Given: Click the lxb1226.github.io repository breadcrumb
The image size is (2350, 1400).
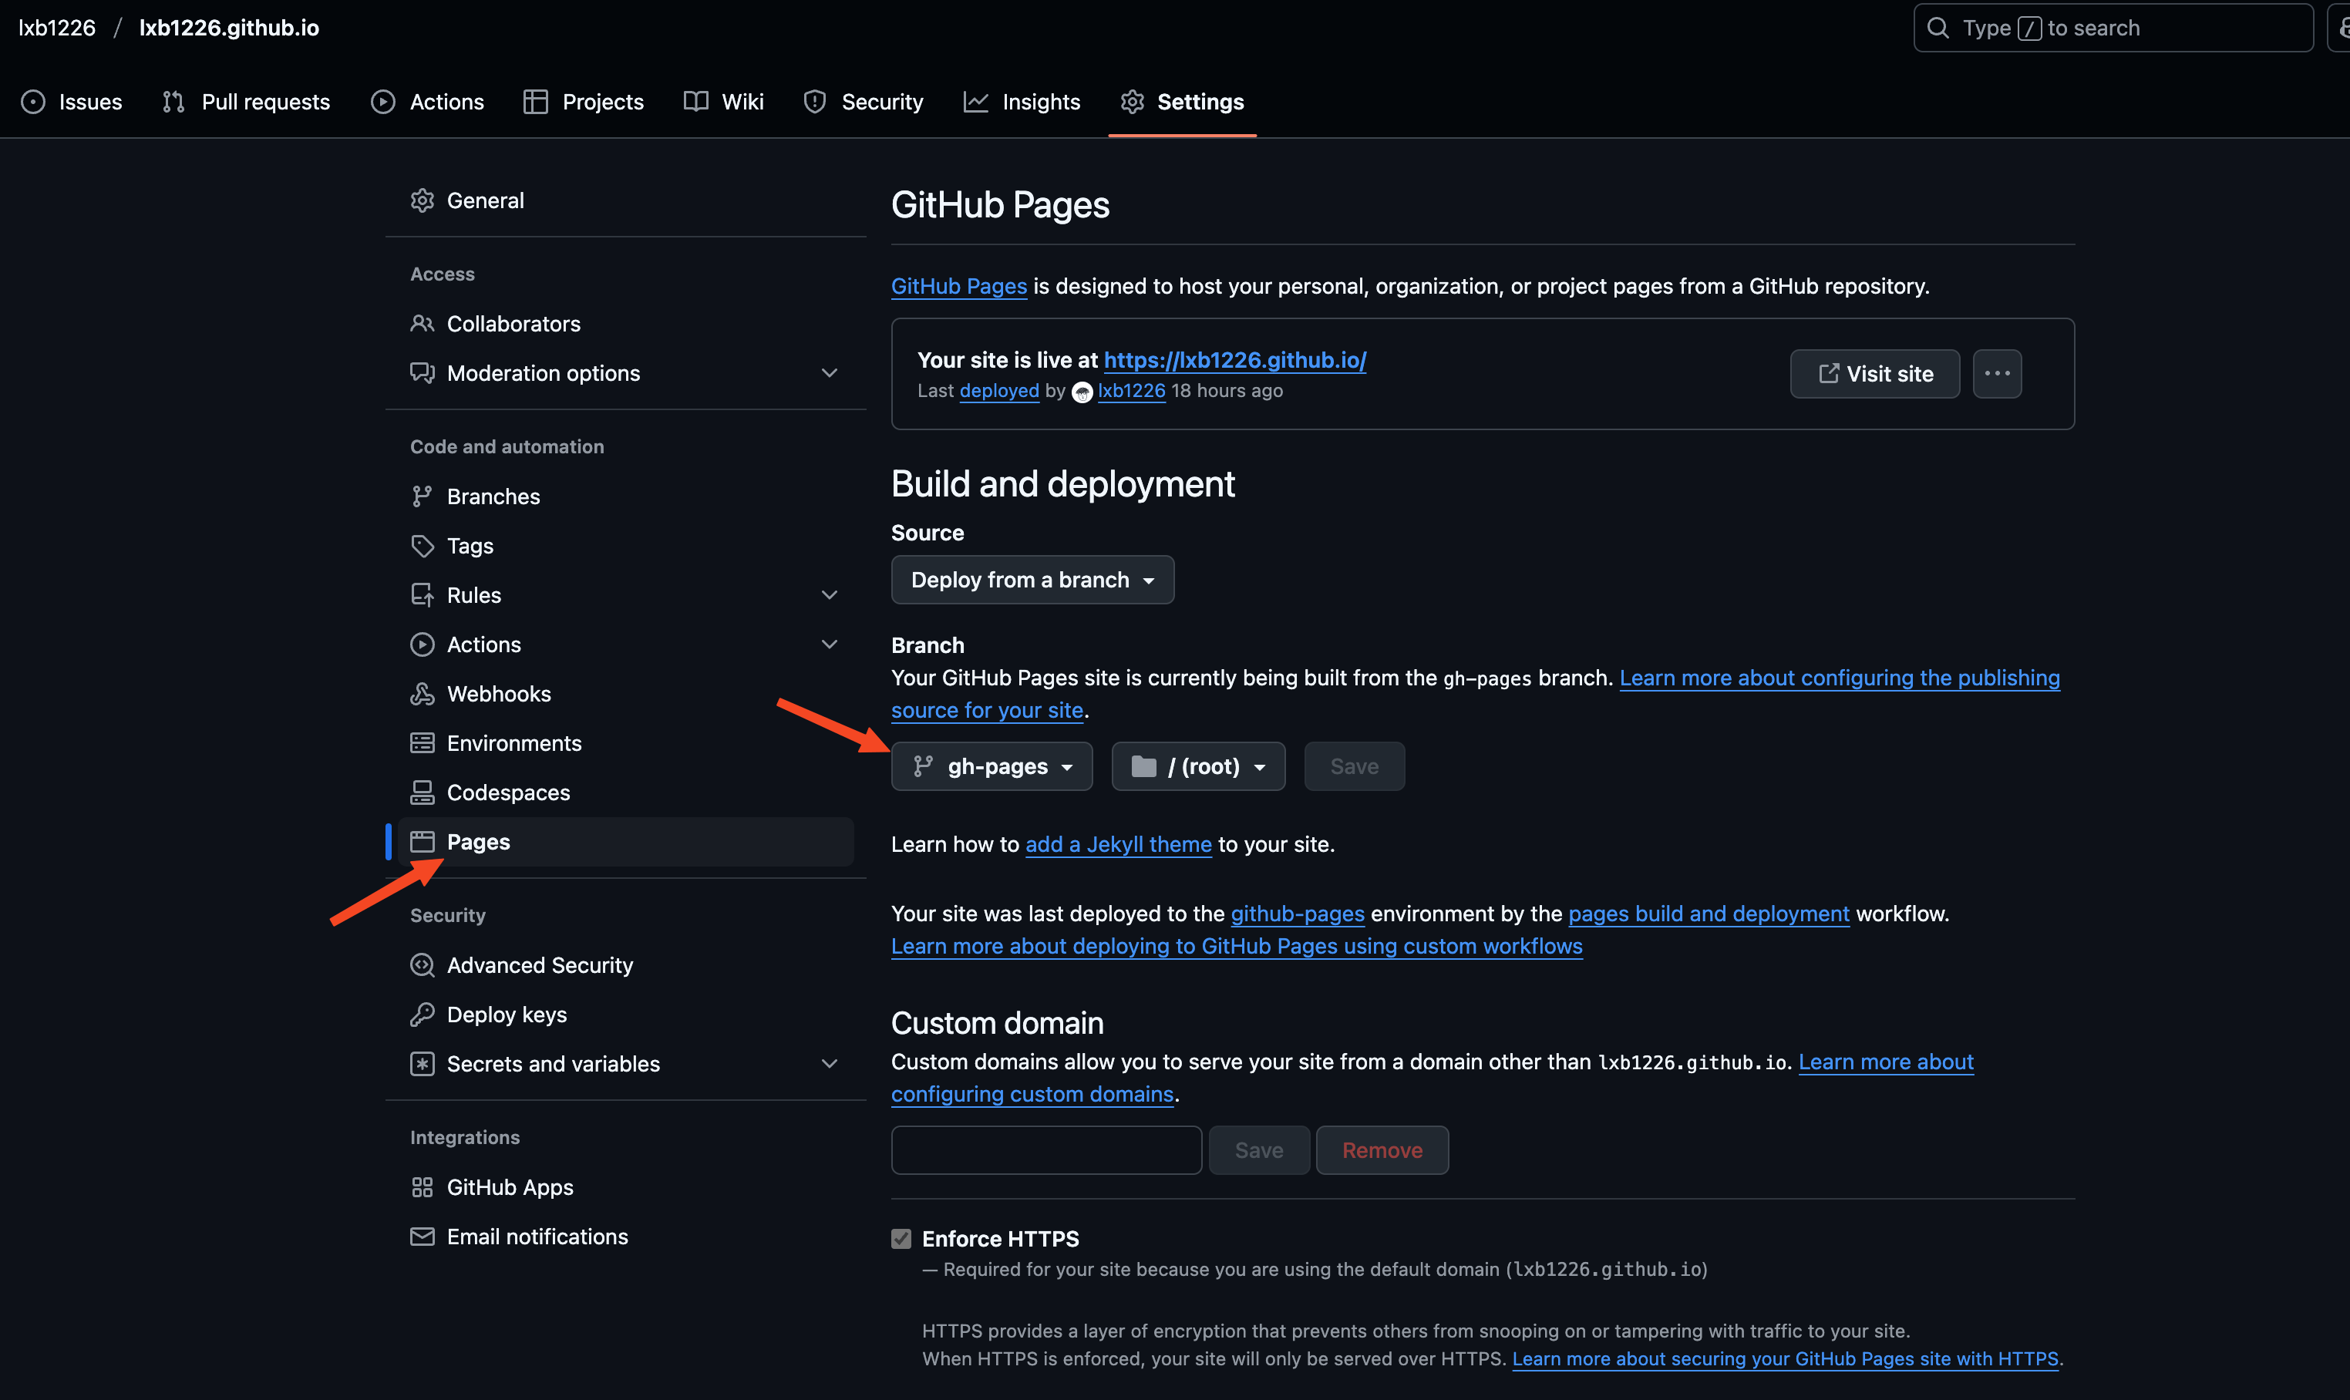Looking at the screenshot, I should click(229, 27).
